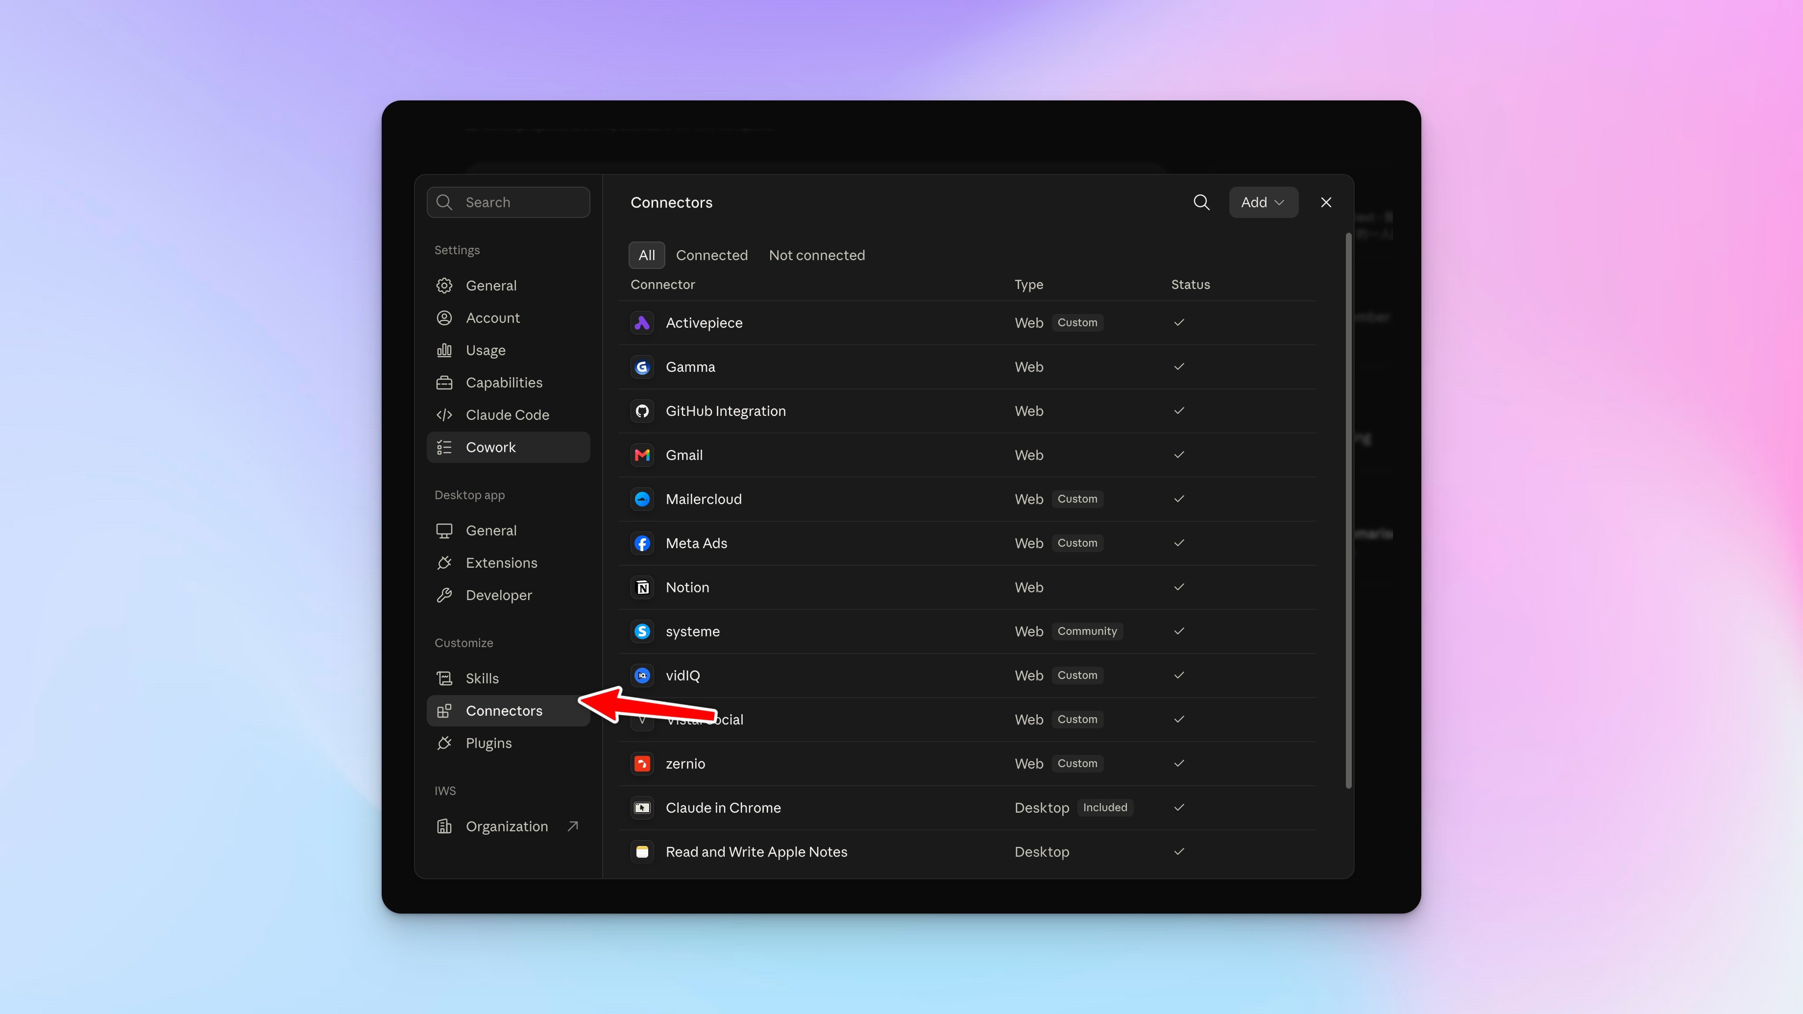Viewport: 1803px width, 1014px height.
Task: Open the Usage settings page
Action: coord(508,350)
